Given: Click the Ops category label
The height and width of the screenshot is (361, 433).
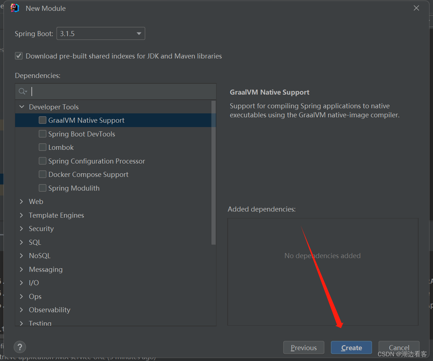Looking at the screenshot, I should (x=35, y=296).
